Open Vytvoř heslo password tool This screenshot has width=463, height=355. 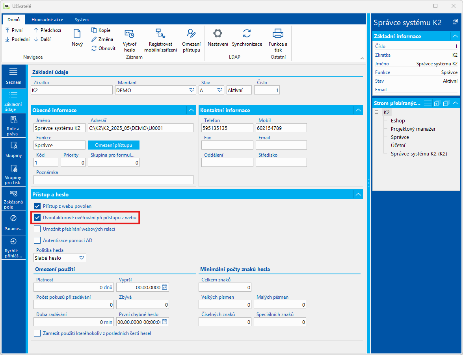[129, 40]
